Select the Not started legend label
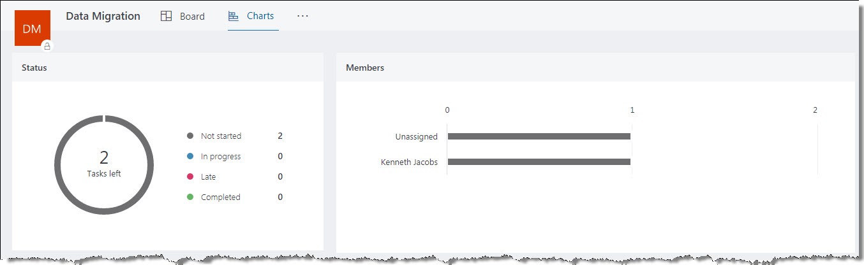Image resolution: width=864 pixels, height=265 pixels. (221, 136)
